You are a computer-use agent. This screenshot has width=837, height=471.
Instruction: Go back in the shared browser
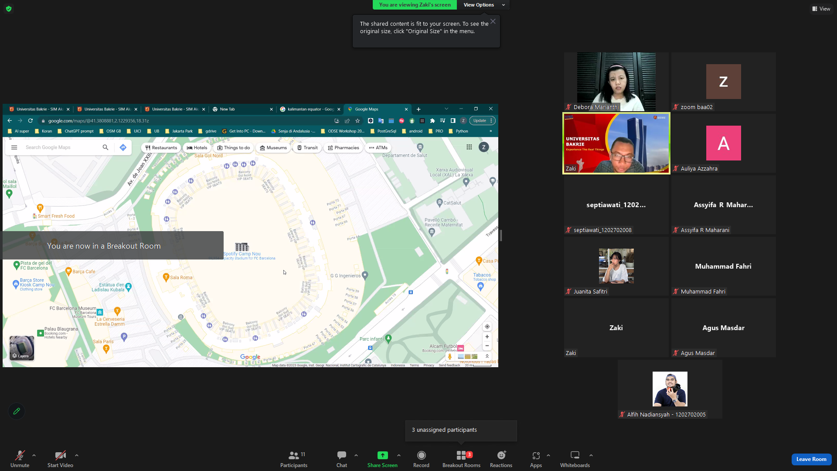pyautogui.click(x=10, y=121)
